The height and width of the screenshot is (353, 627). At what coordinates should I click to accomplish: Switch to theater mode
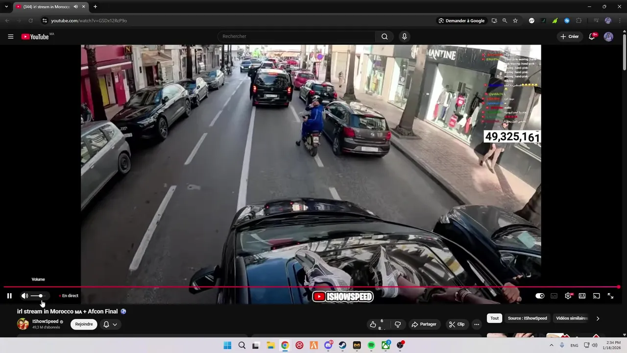tap(582, 296)
